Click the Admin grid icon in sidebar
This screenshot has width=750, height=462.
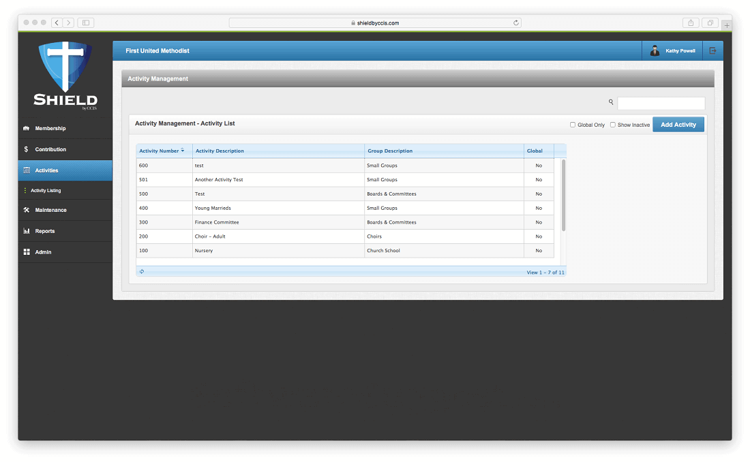26,252
